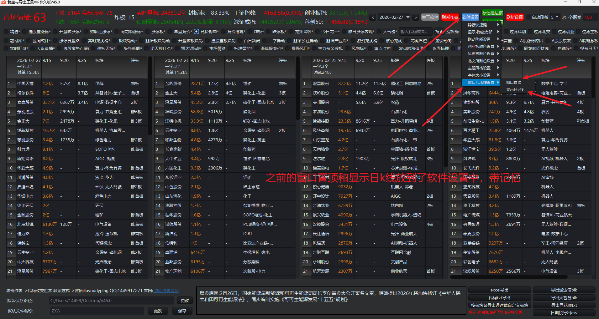
Task: Enable the 自动刷新 checkbox
Action: click(528, 17)
